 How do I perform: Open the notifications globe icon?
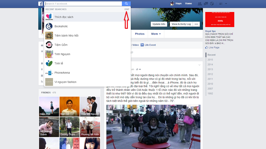[x=212, y=4]
